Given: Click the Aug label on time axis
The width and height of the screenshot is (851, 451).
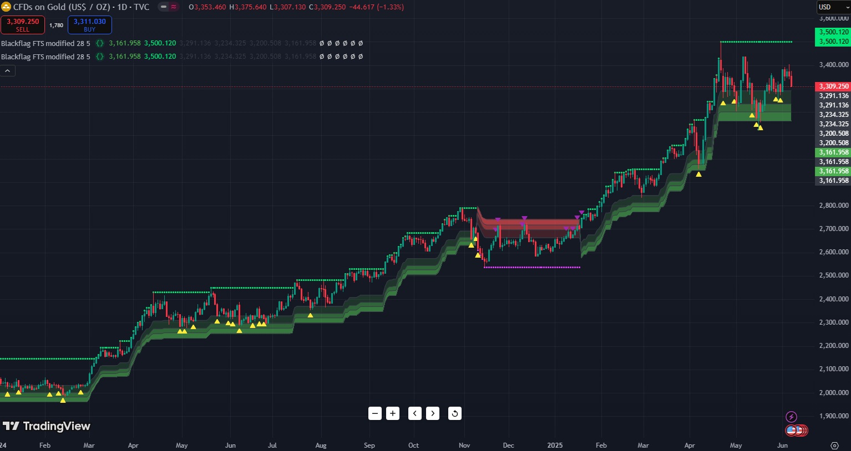Looking at the screenshot, I should pos(321,445).
